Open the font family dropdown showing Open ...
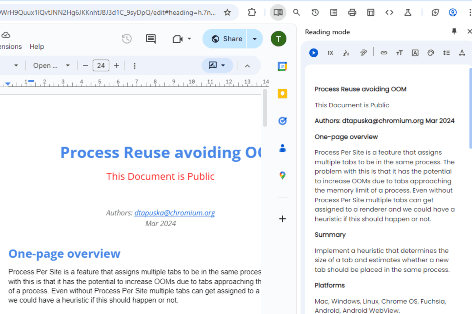Screen dimensions: 472x314 (51, 66)
